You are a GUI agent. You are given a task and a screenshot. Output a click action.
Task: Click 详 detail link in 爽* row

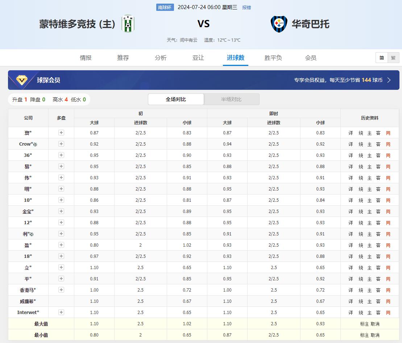[x=351, y=133]
